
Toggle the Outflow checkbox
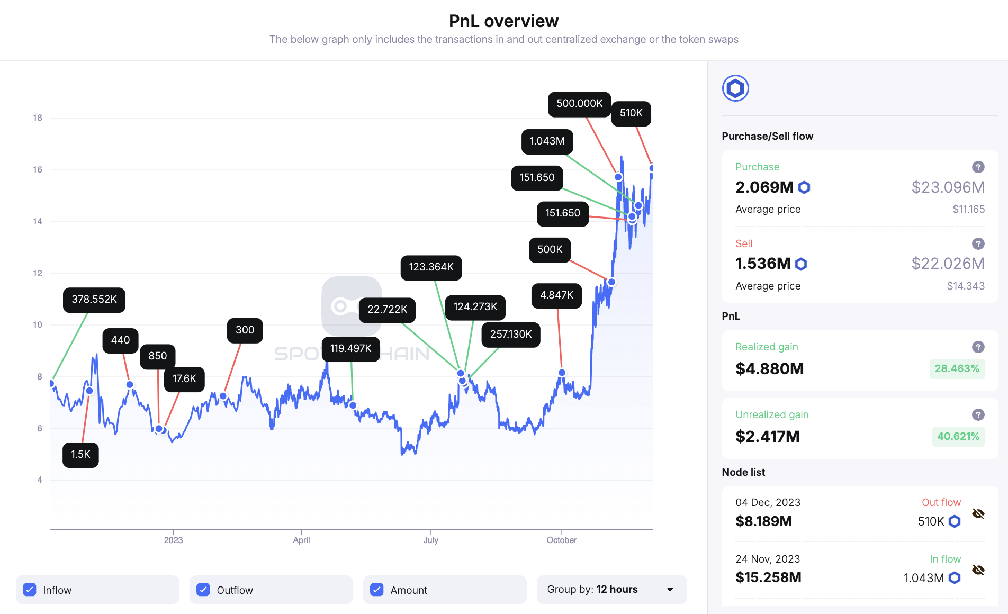pos(203,590)
